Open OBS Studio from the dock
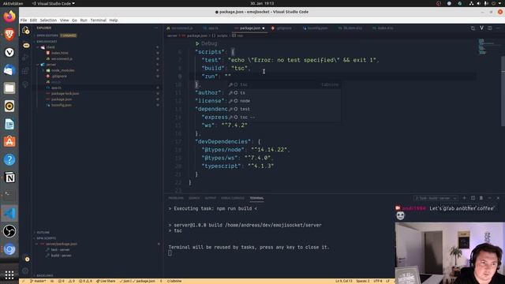Screen dimensions: 505x284 [x=9, y=231]
